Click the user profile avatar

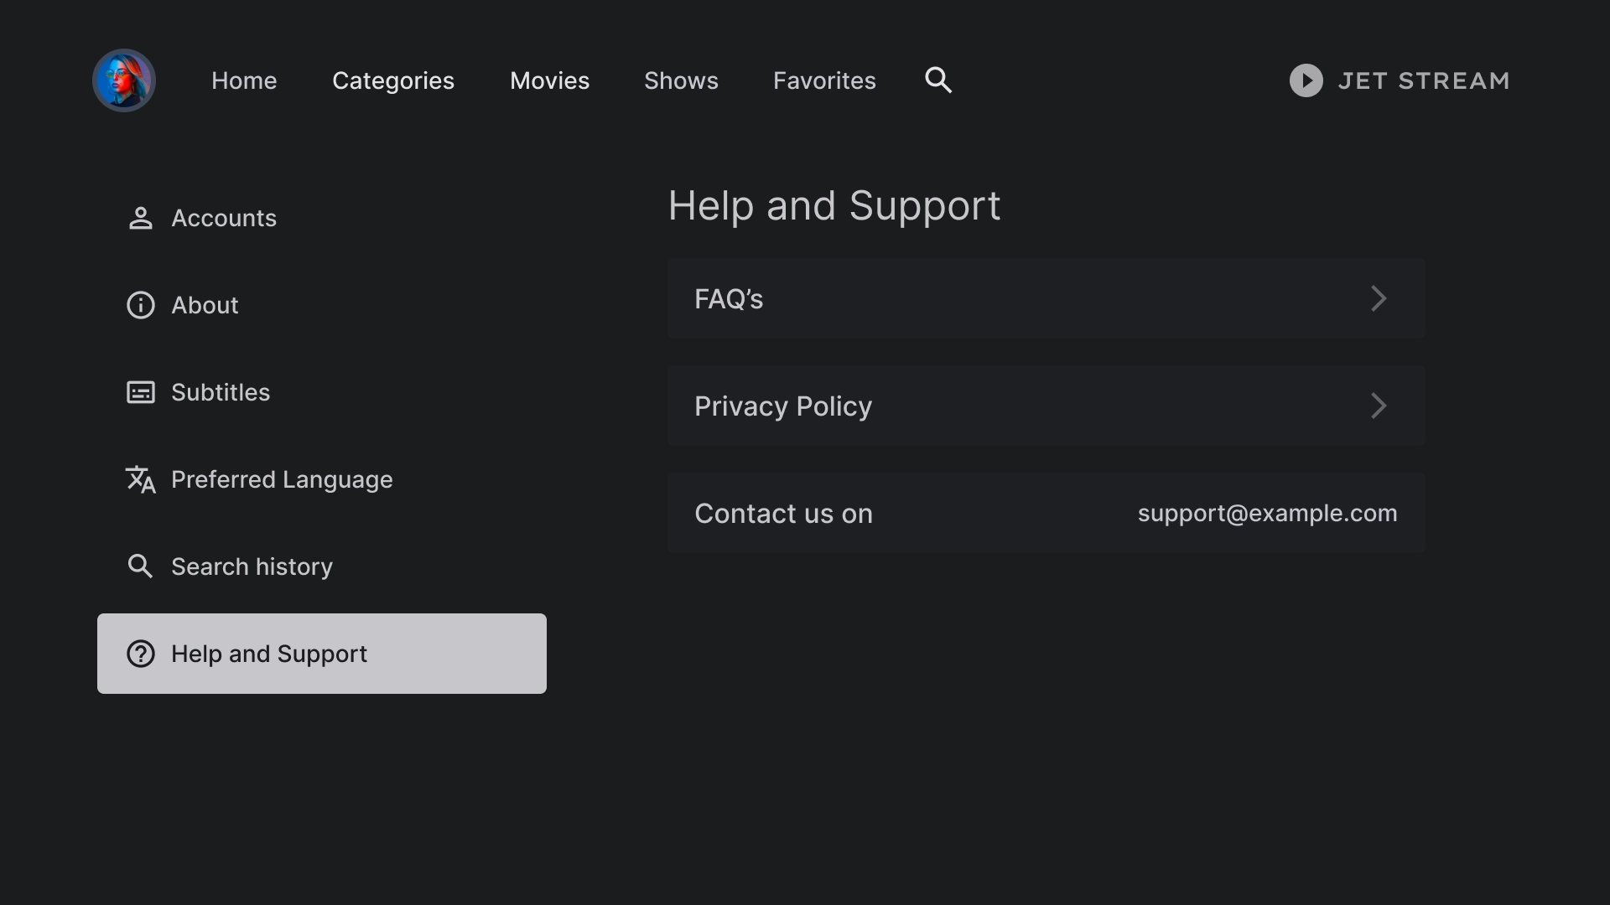124,80
